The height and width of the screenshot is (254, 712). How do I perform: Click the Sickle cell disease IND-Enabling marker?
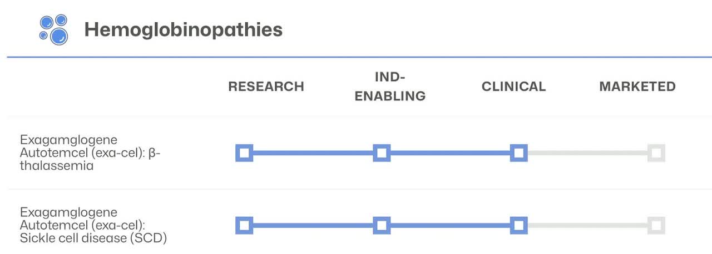pyautogui.click(x=381, y=225)
